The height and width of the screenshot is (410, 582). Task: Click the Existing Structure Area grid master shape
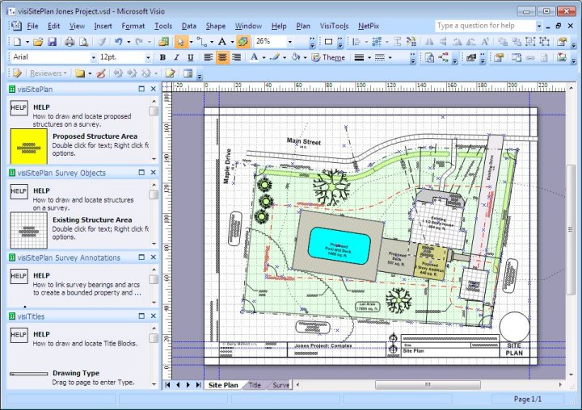(29, 230)
